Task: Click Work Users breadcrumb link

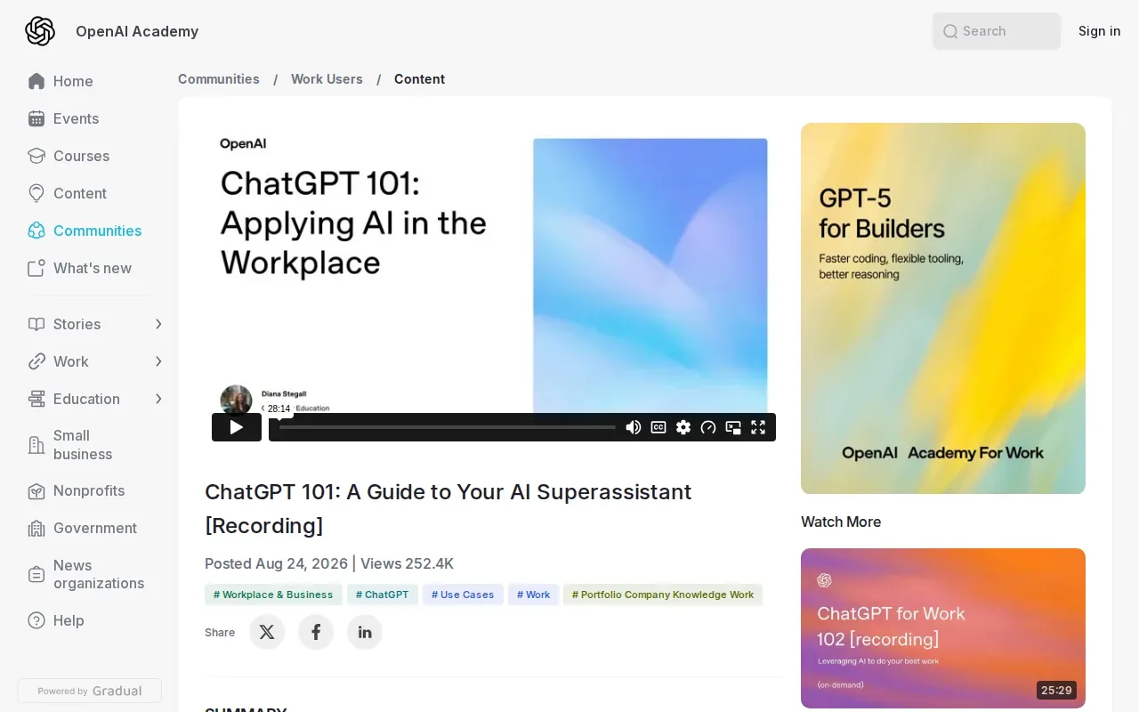Action: pyautogui.click(x=327, y=79)
